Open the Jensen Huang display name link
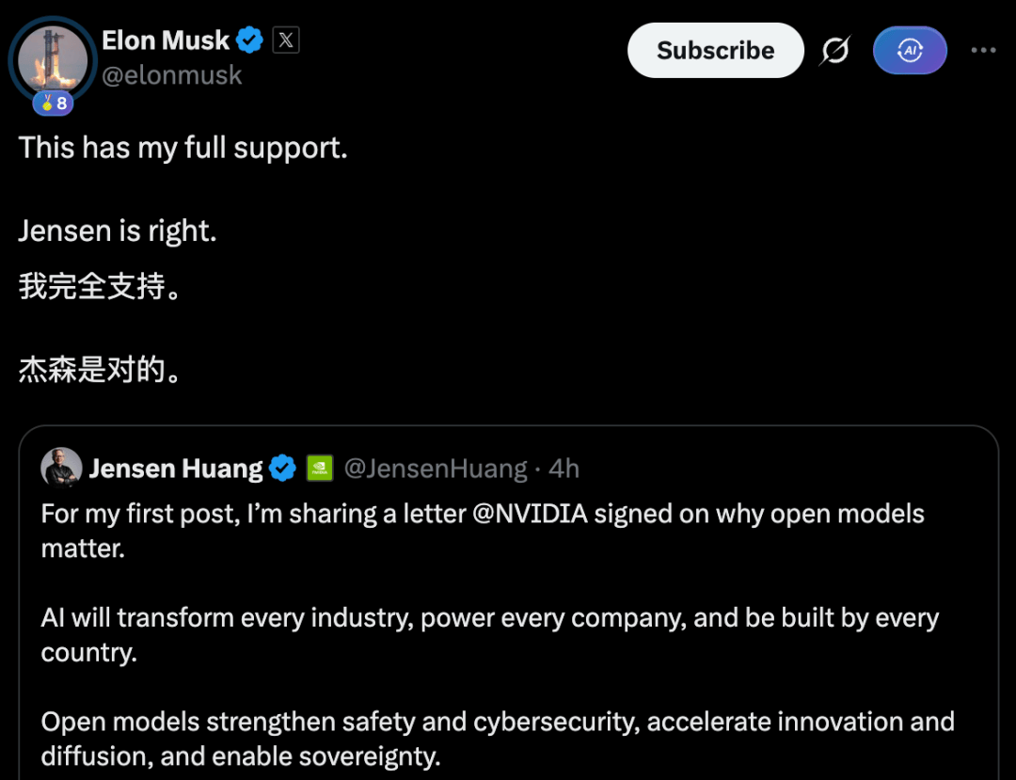 tap(176, 469)
